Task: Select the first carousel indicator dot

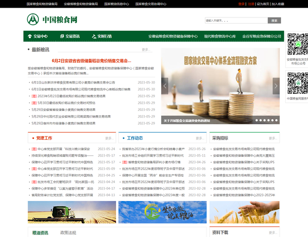Action: (x=256, y=120)
